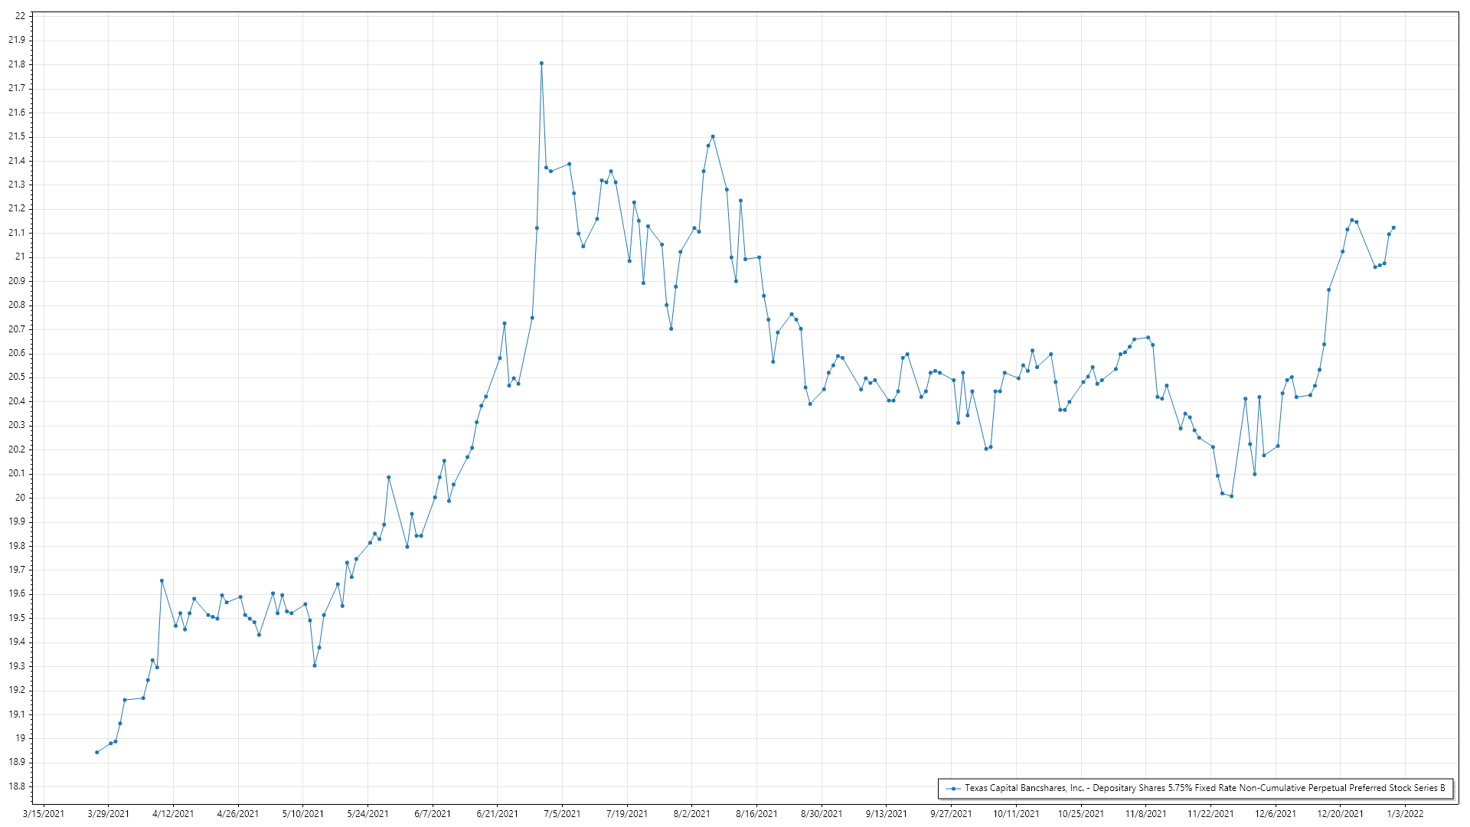Click the 22 y-axis value label

pos(20,16)
